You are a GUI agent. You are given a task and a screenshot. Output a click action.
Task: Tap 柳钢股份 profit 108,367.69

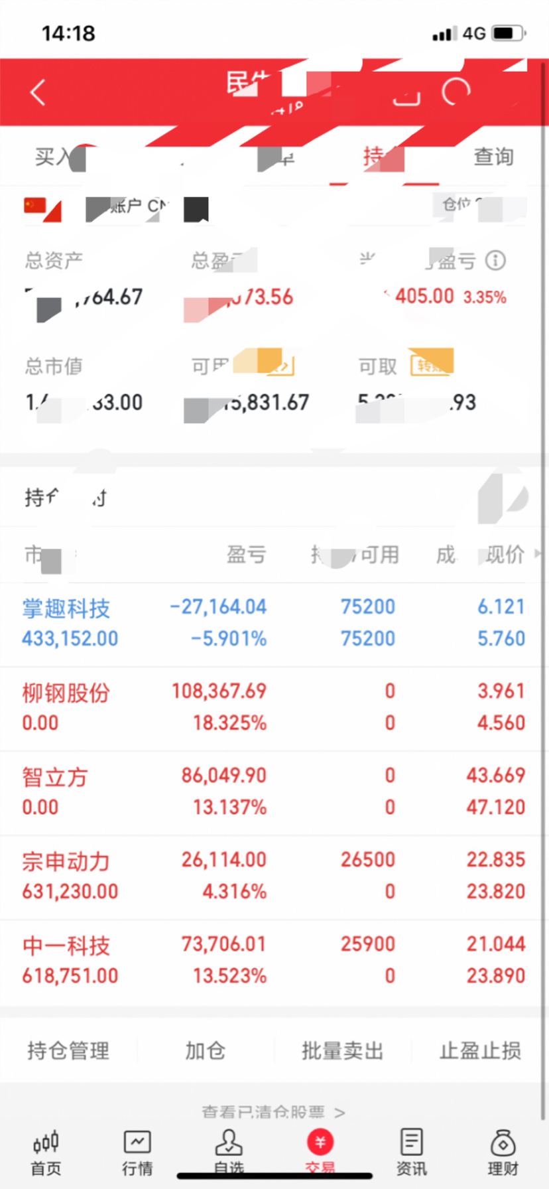pyautogui.click(x=219, y=691)
